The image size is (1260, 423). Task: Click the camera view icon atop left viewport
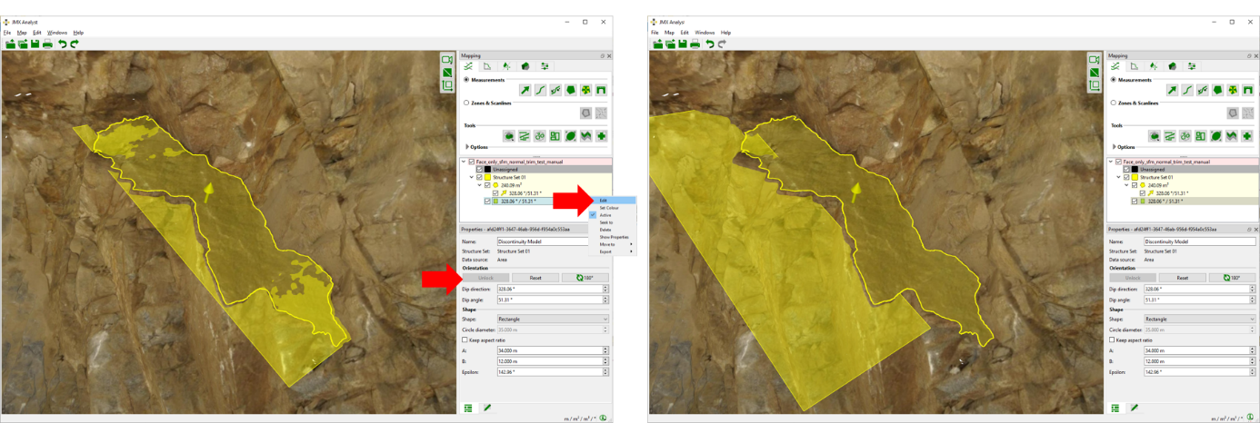[446, 59]
